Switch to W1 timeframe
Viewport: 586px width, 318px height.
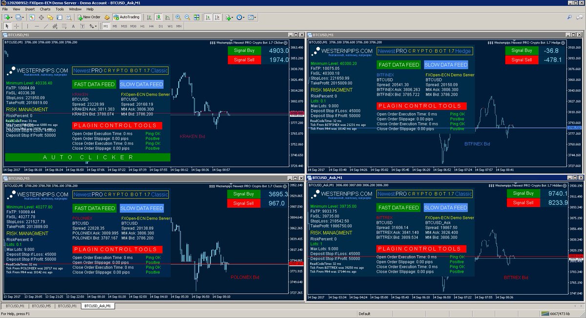[x=170, y=26]
